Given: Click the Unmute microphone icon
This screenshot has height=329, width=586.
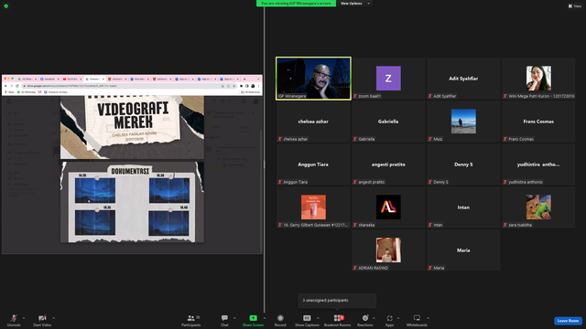Looking at the screenshot, I should 14,318.
